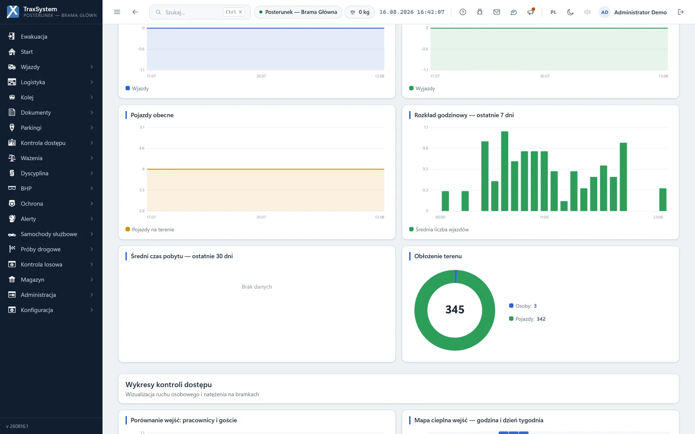Open the Alerty menu item

click(x=51, y=219)
